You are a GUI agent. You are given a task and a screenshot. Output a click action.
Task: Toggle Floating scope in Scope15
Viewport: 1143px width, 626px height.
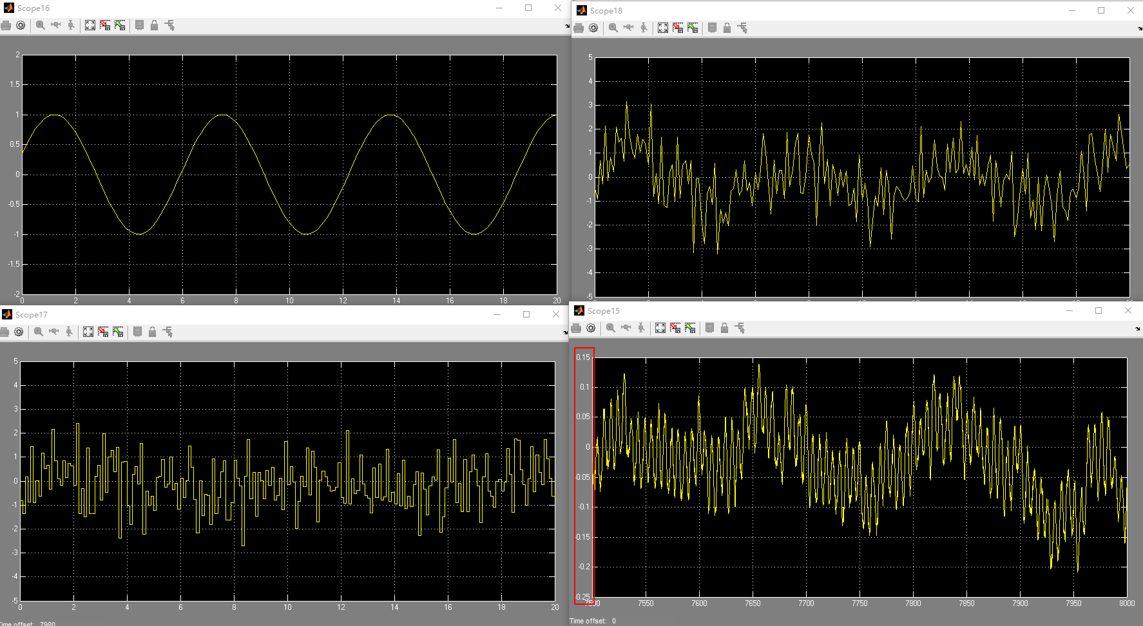tap(709, 328)
